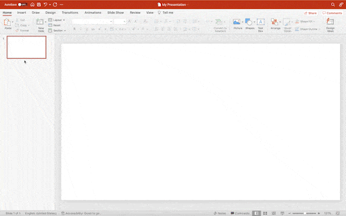Click the Save icon in title bar

coord(39,4)
